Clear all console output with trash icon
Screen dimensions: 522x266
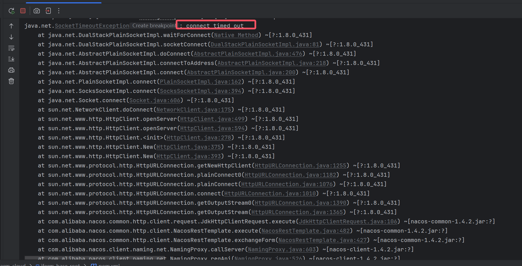11,81
